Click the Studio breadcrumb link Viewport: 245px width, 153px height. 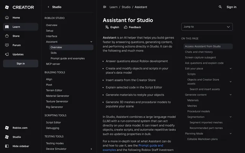[126, 7]
